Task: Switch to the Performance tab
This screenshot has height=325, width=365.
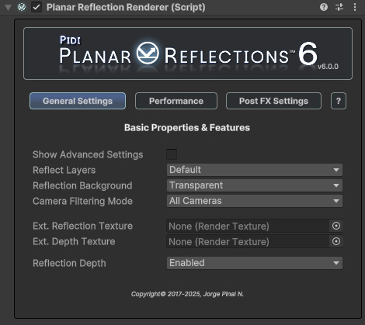Action: point(176,101)
